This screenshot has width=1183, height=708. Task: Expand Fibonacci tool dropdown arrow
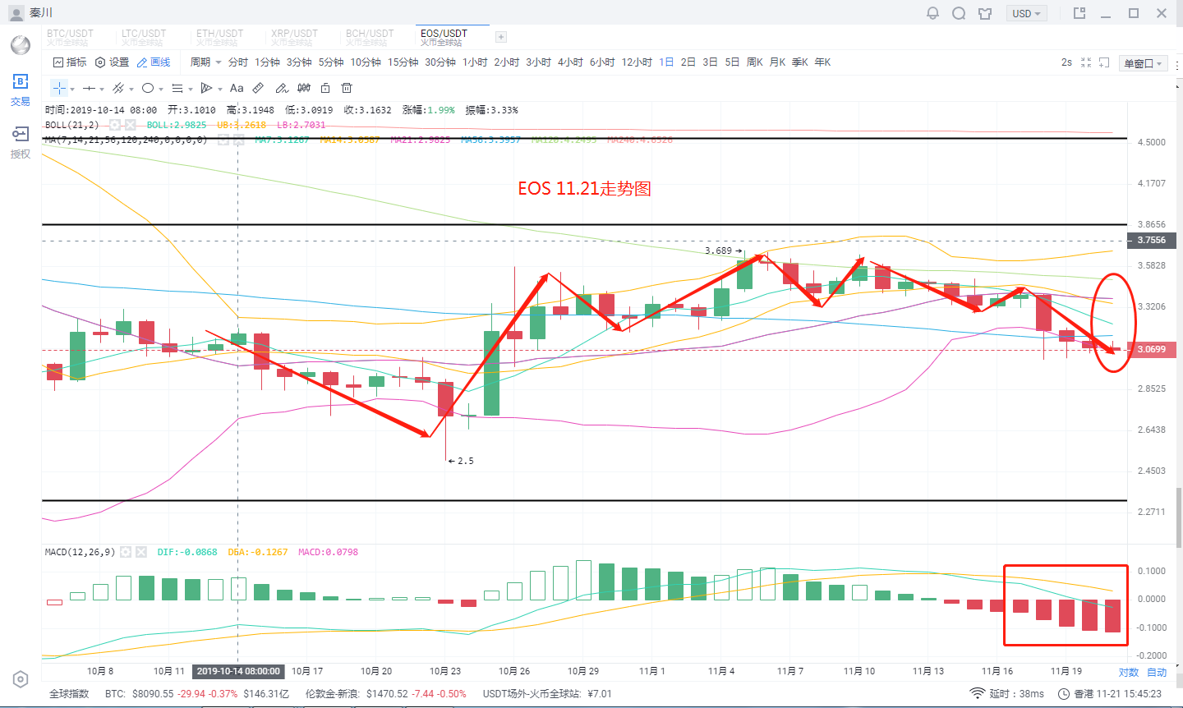tap(191, 89)
